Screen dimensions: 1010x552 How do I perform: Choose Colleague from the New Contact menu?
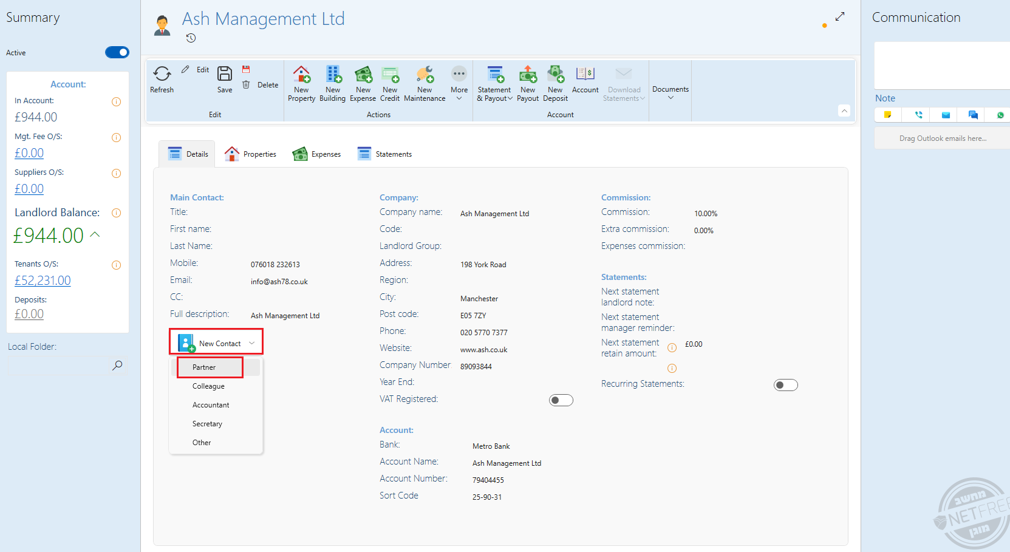216,386
